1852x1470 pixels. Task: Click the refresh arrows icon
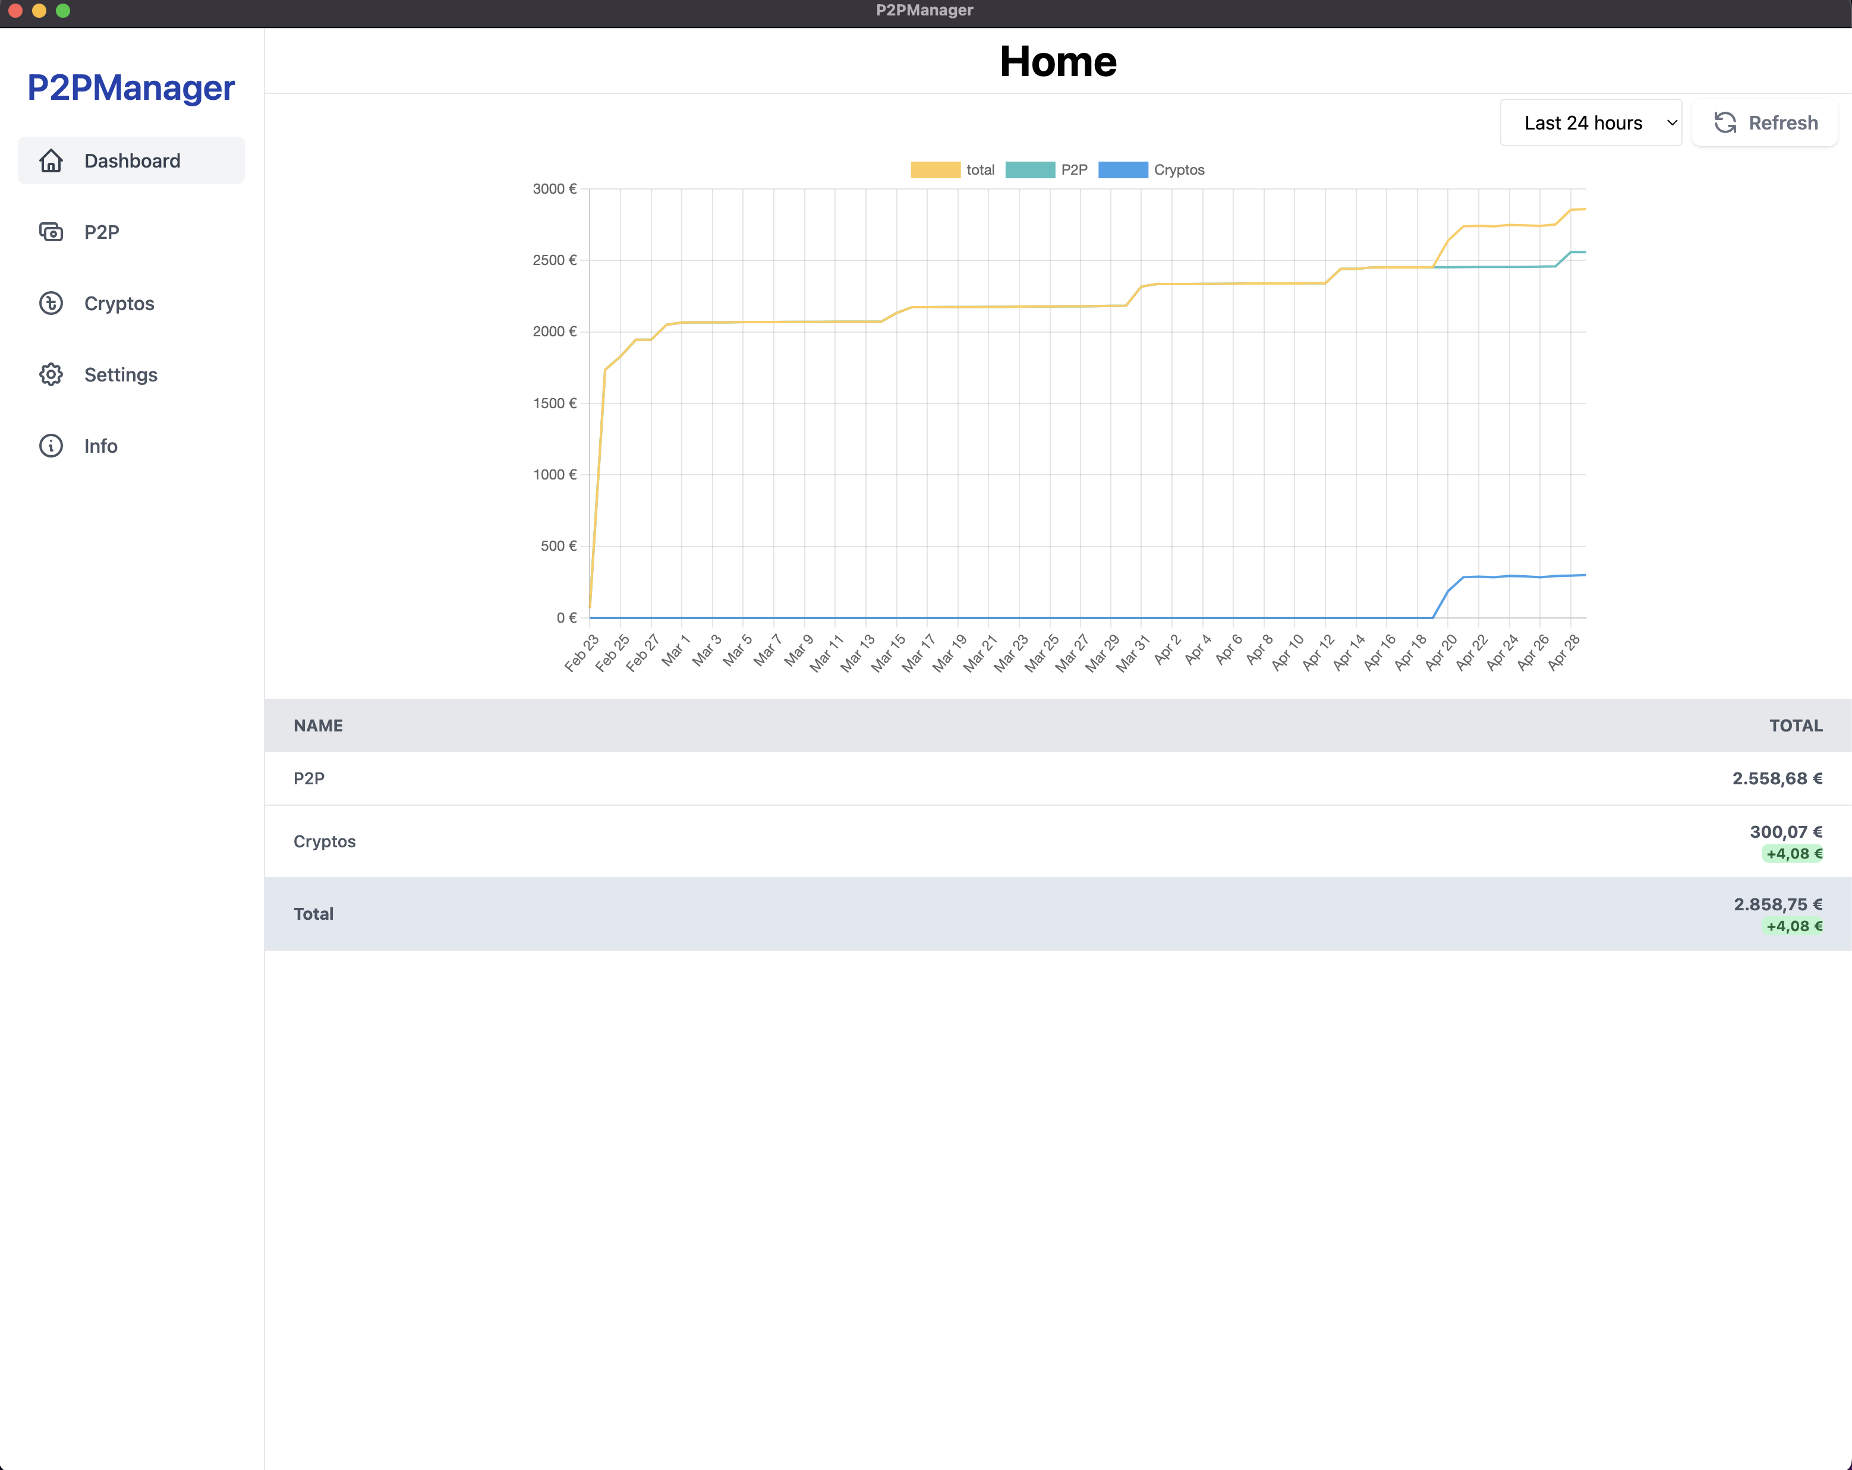[1725, 123]
